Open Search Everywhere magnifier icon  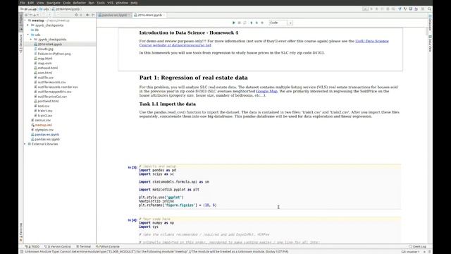(429, 9)
